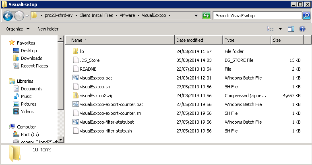Viewport: 312px width, 165px height.
Task: Select visualEsxtop-filter-stats.bat file icon
Action: tap(76, 122)
